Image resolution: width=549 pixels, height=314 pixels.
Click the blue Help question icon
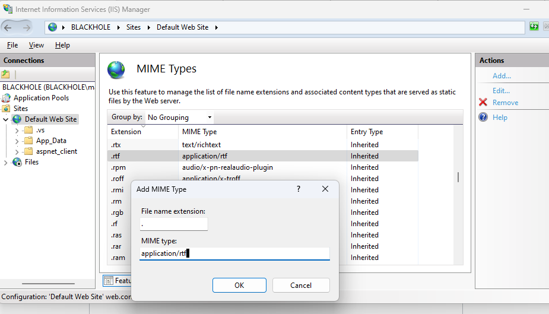(483, 117)
